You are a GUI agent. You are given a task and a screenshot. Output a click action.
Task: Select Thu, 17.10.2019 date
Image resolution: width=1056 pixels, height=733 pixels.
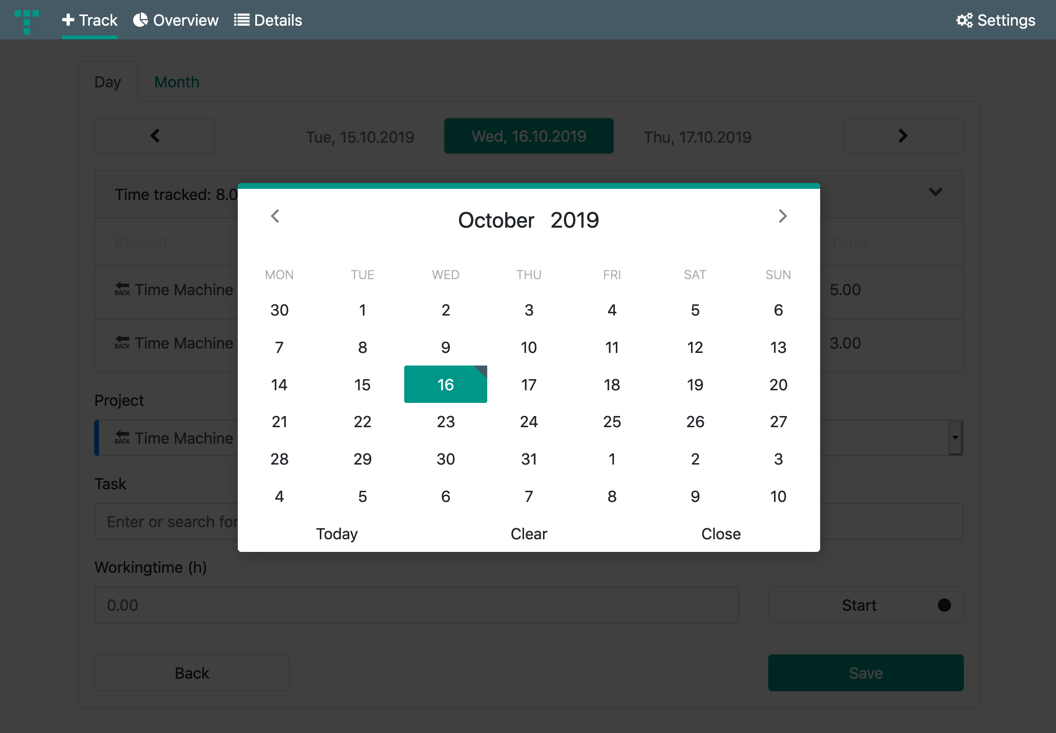click(697, 137)
